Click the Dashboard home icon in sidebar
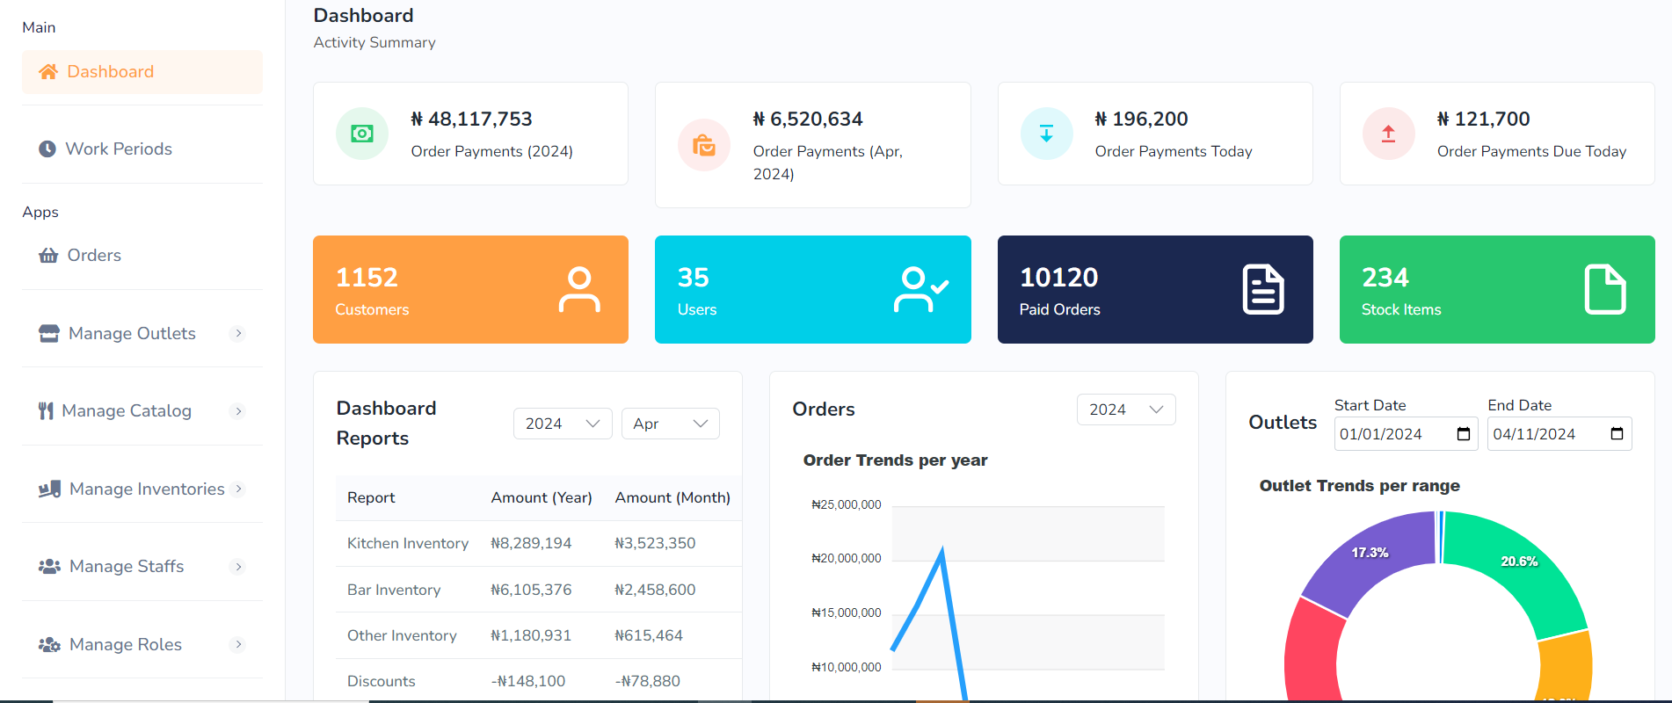 point(48,72)
